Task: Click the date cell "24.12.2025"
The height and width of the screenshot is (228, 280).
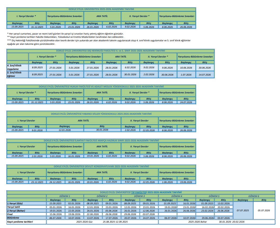Action: [55, 182]
